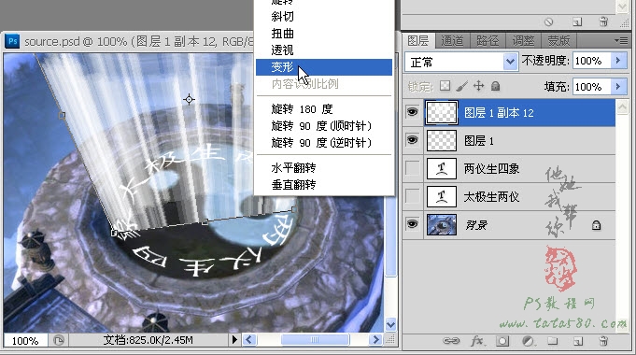Toggle lock image pixels brush icon
636x355 pixels.
tap(461, 86)
